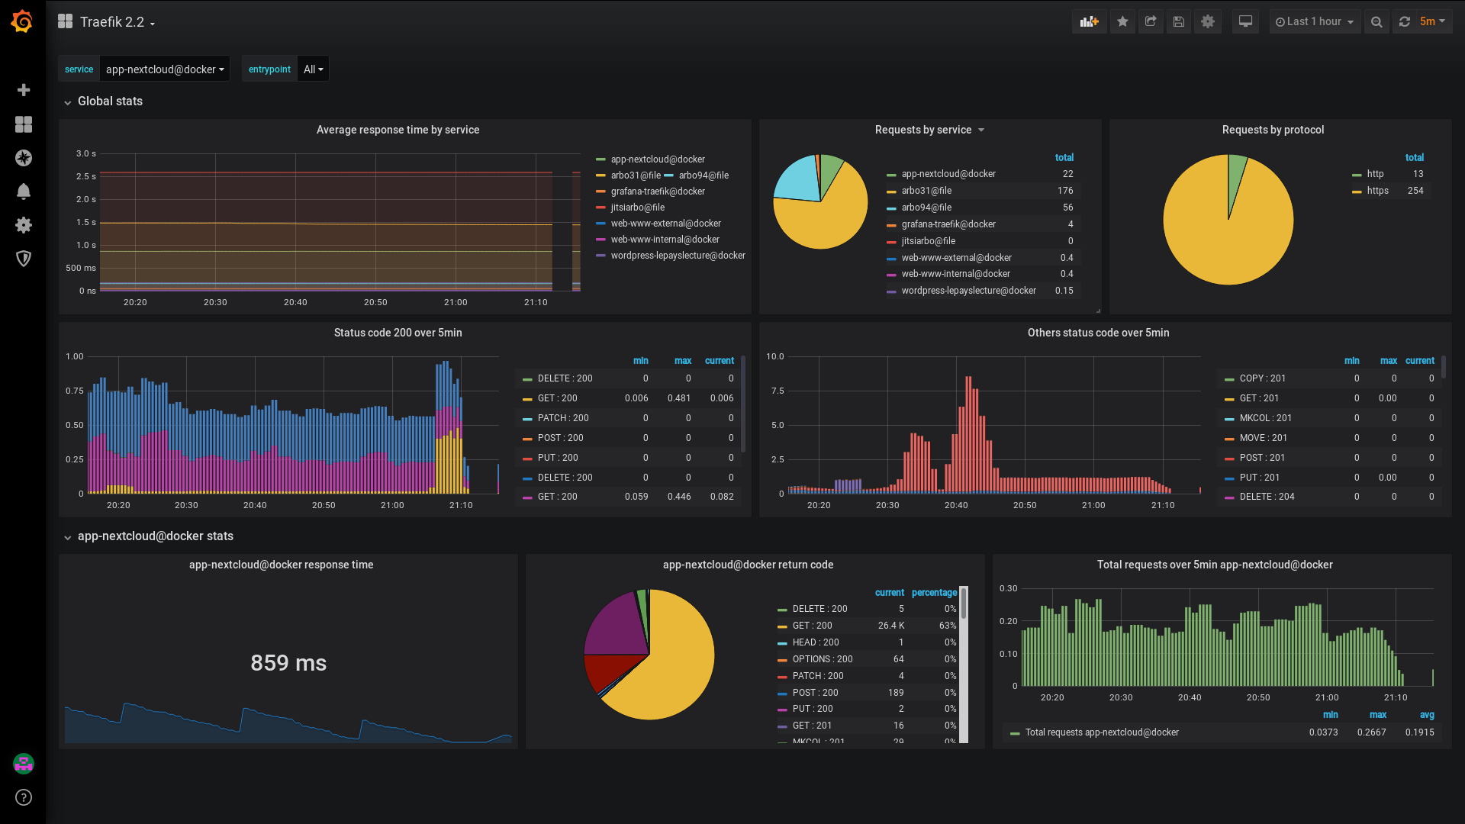This screenshot has height=824, width=1465.
Task: Open the service variable dropdown
Action: (x=165, y=69)
